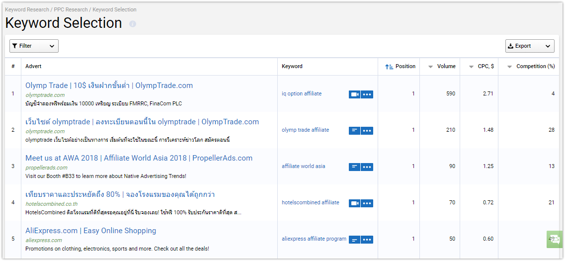Click CPC value 1.48
The height and width of the screenshot is (261, 565).
(488, 130)
